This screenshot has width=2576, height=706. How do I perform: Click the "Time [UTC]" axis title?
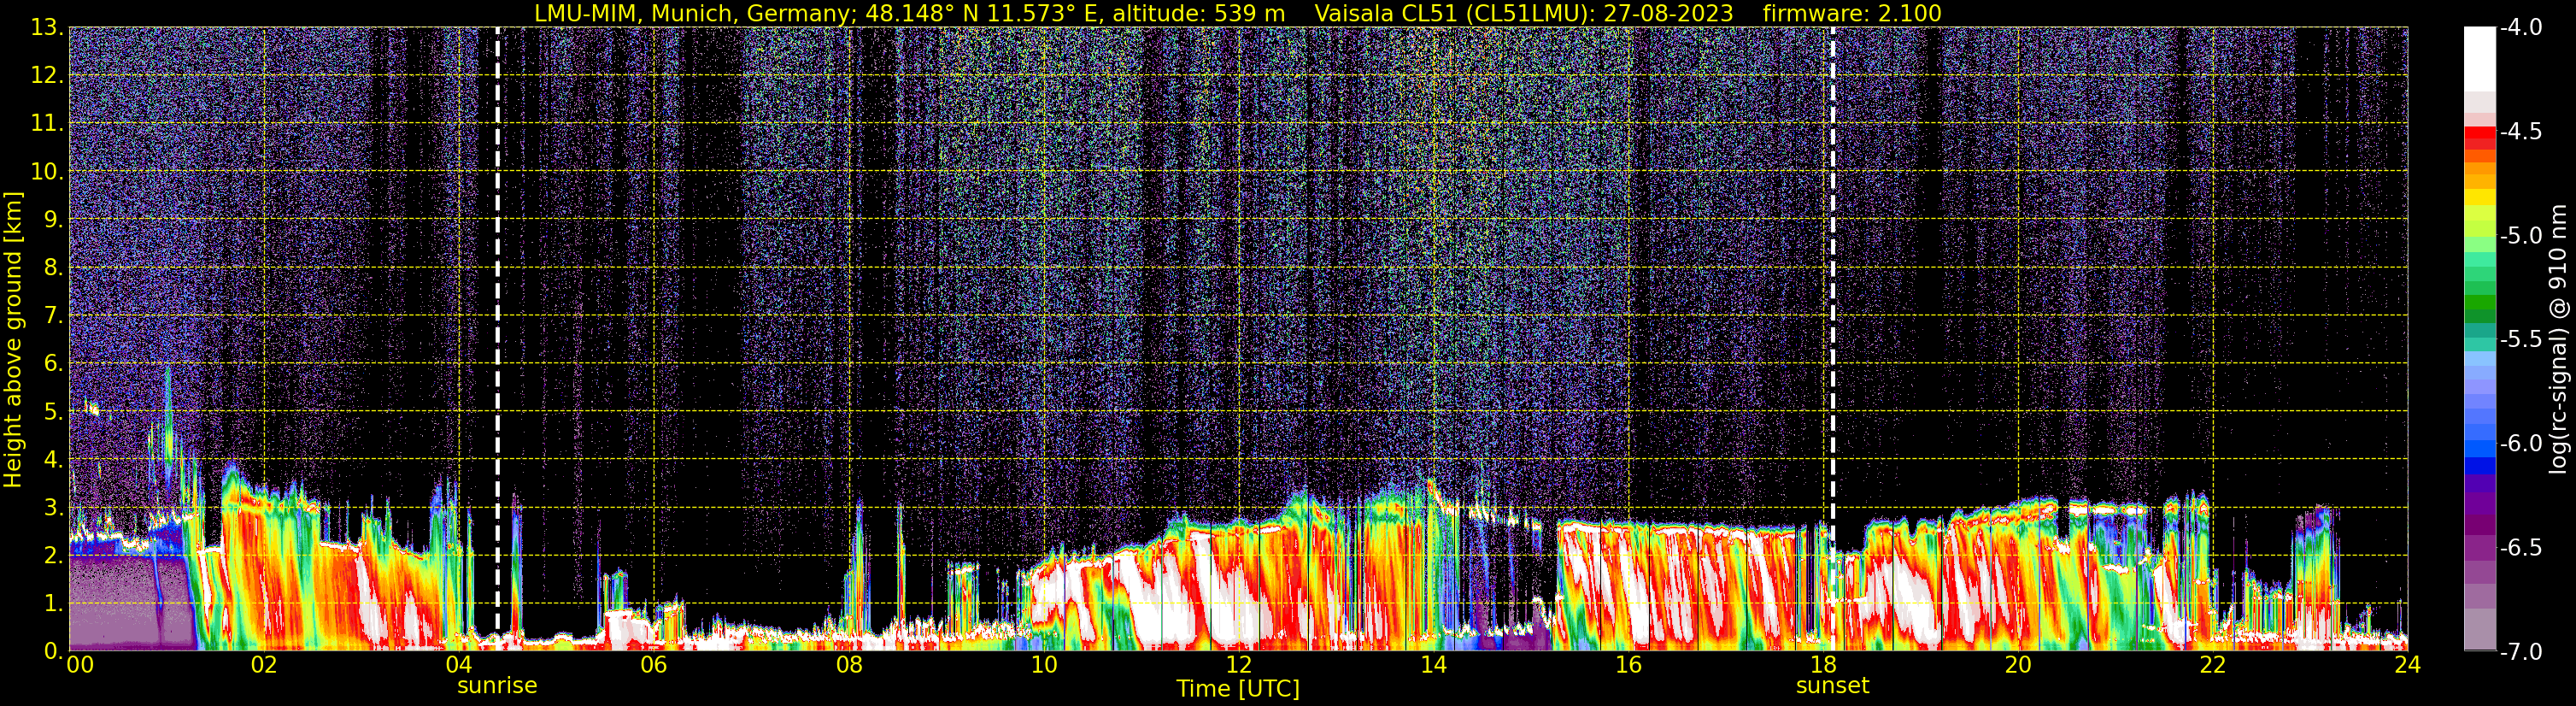click(x=1238, y=689)
